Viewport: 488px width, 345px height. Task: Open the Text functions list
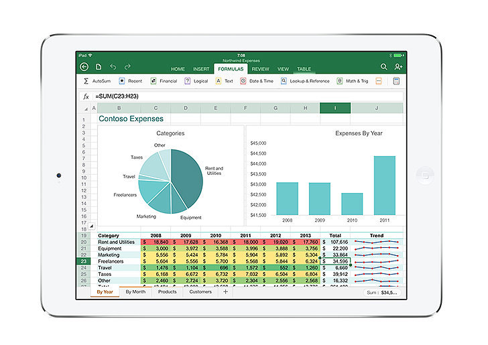click(x=224, y=81)
